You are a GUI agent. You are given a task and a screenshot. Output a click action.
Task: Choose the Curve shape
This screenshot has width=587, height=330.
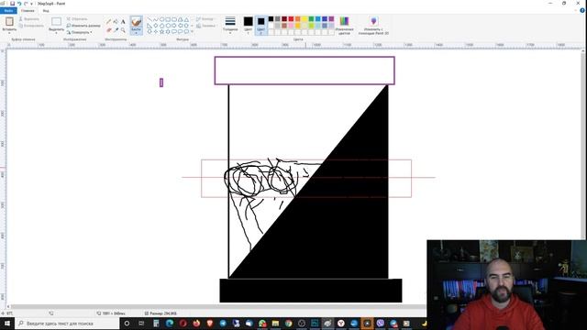click(156, 19)
